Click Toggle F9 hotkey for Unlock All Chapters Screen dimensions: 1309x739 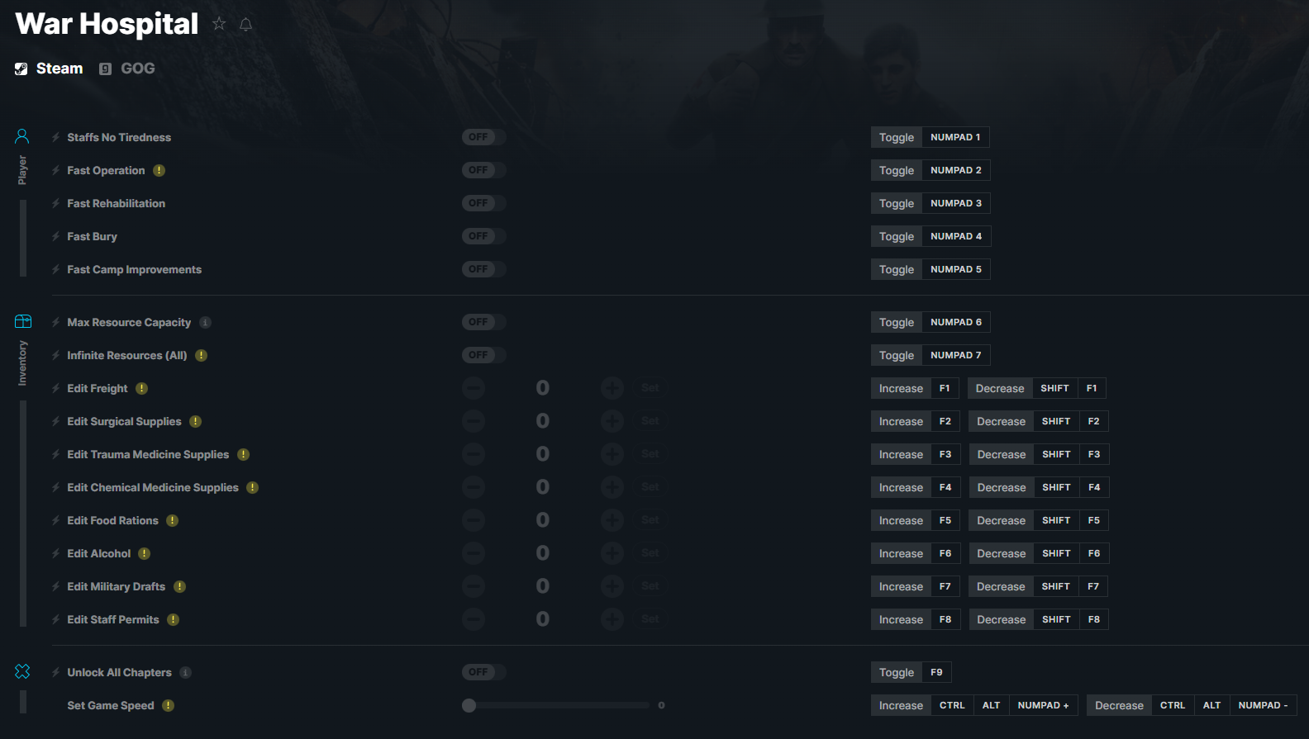pyautogui.click(x=897, y=672)
